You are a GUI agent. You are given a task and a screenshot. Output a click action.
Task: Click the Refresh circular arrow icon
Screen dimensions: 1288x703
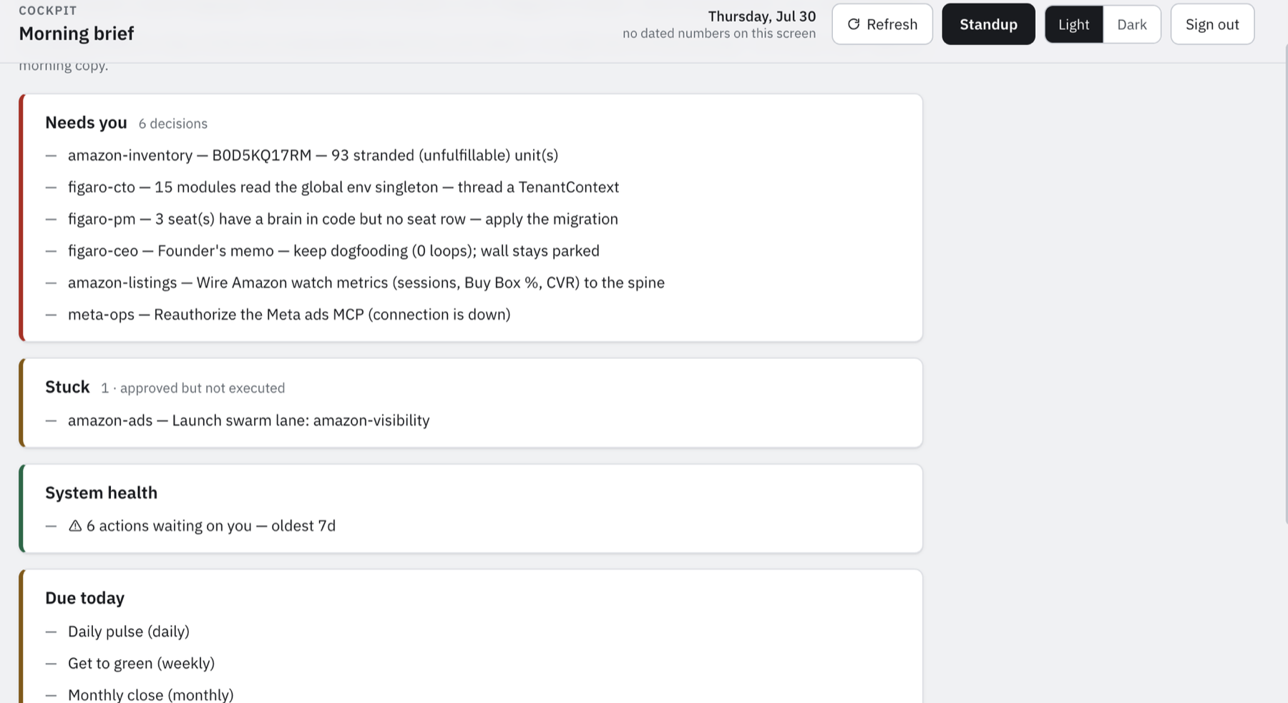click(x=854, y=24)
